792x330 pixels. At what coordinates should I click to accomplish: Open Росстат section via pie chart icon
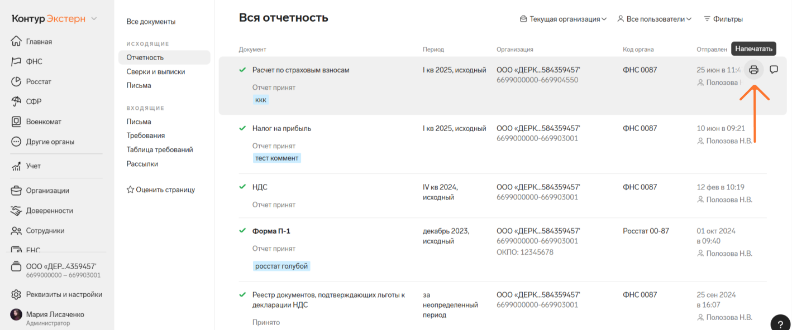[x=16, y=81]
